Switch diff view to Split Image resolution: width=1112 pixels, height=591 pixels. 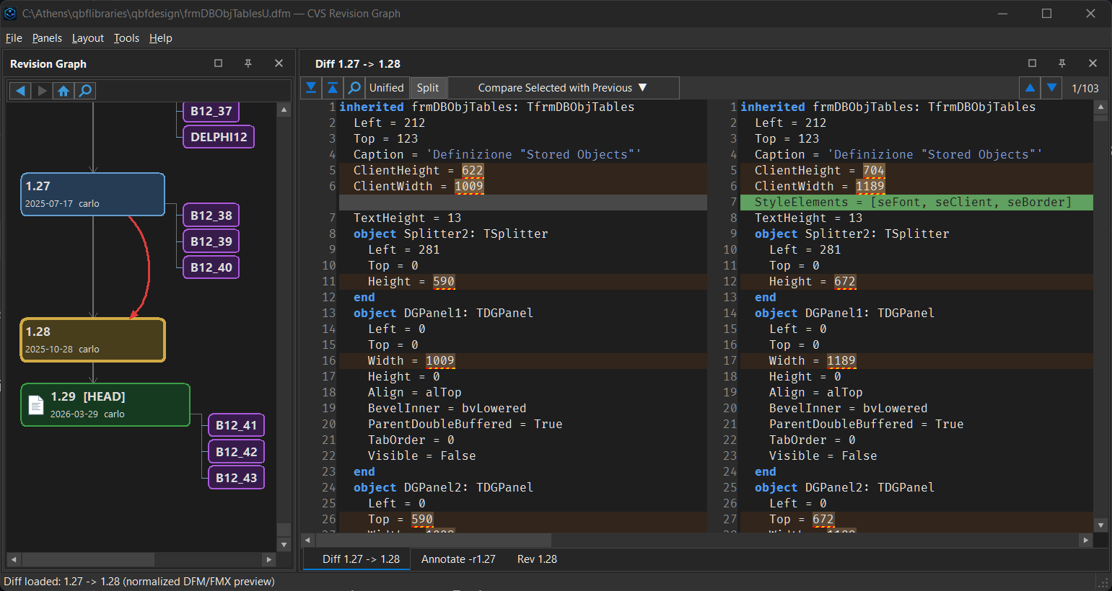(428, 88)
